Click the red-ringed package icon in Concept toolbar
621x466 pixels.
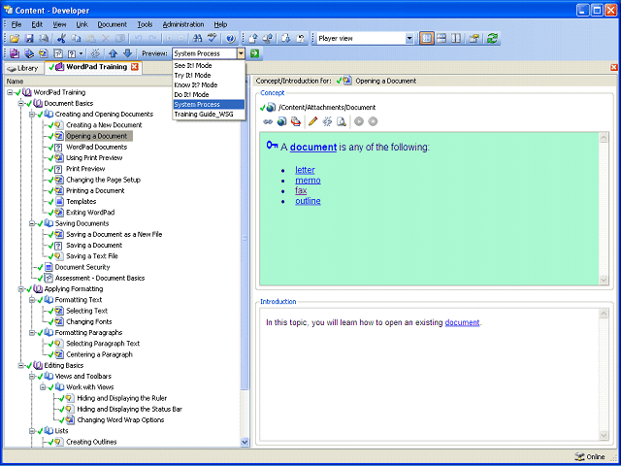pos(295,121)
